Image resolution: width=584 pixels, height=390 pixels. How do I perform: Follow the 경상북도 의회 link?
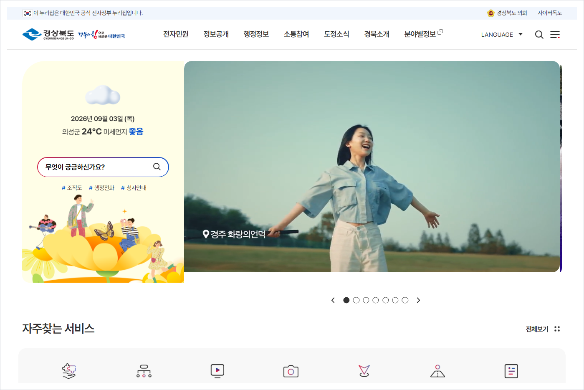tap(511, 13)
